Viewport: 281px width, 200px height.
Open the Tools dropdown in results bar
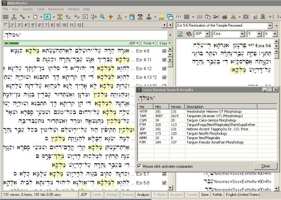[x=148, y=43]
